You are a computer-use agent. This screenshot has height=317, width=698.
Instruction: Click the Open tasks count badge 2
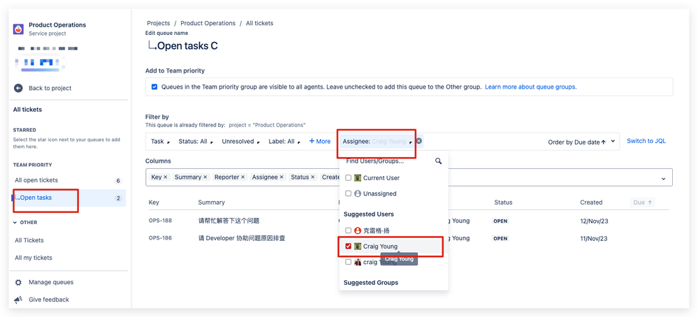(x=118, y=198)
